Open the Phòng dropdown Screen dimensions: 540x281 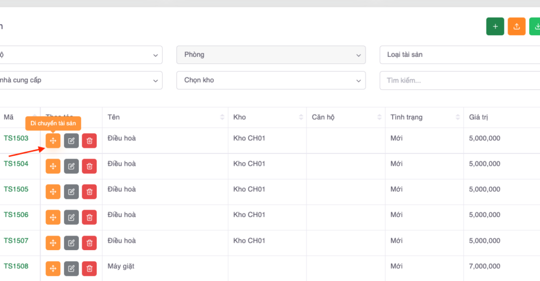(x=271, y=55)
